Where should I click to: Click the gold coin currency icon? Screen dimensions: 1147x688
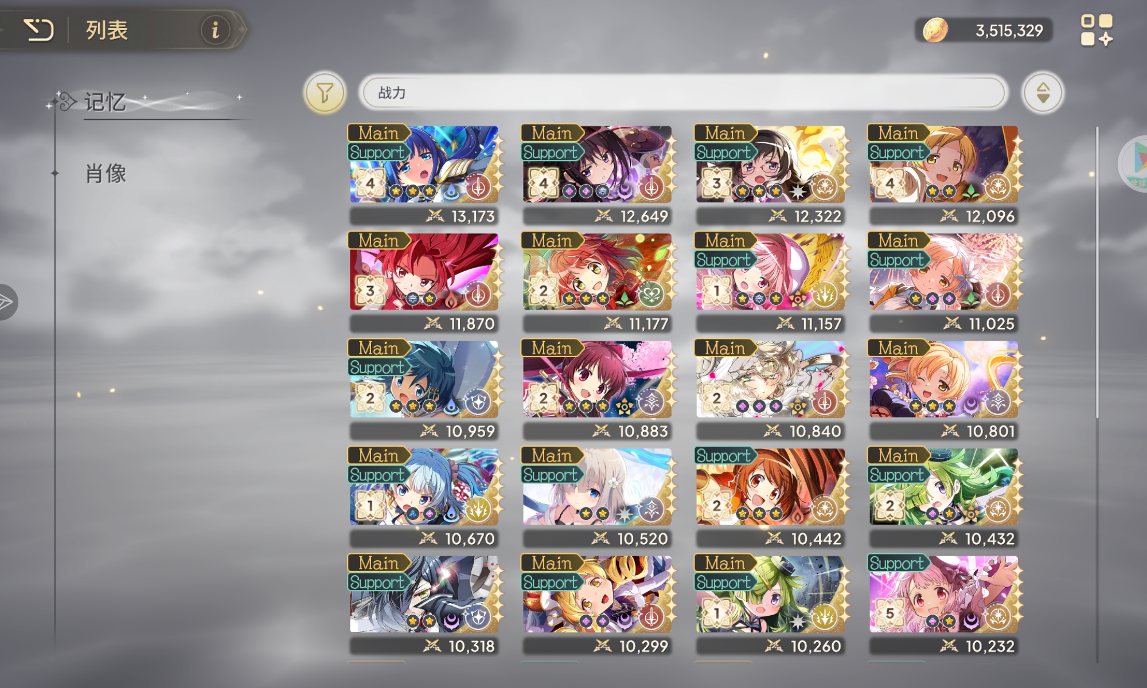935,30
